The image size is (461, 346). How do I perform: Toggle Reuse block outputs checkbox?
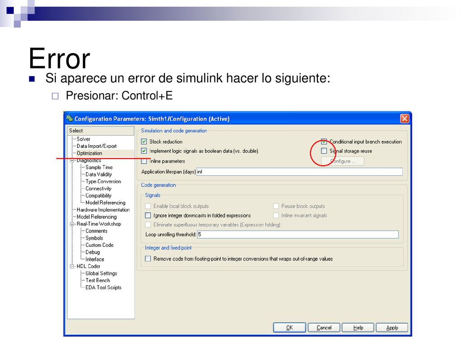(276, 206)
